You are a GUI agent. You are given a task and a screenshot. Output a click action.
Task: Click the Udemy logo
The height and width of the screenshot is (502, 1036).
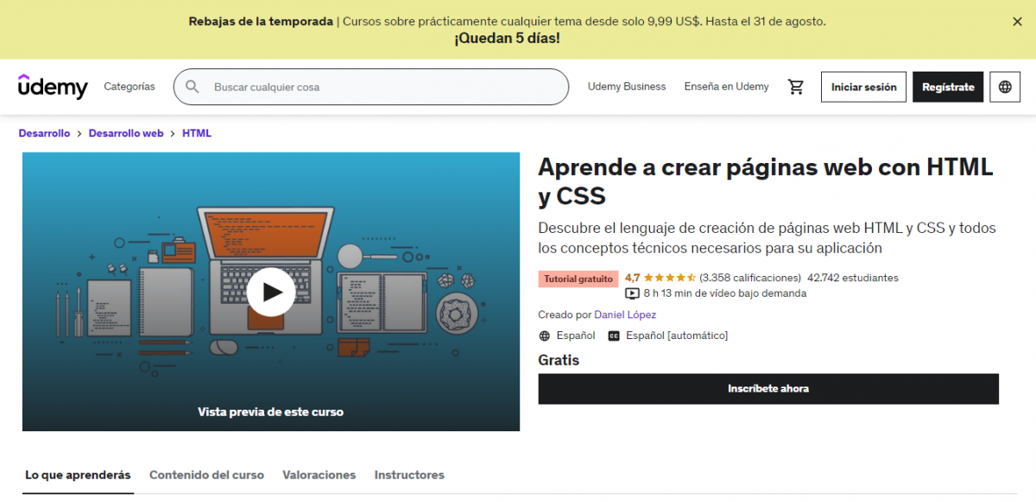click(x=53, y=86)
